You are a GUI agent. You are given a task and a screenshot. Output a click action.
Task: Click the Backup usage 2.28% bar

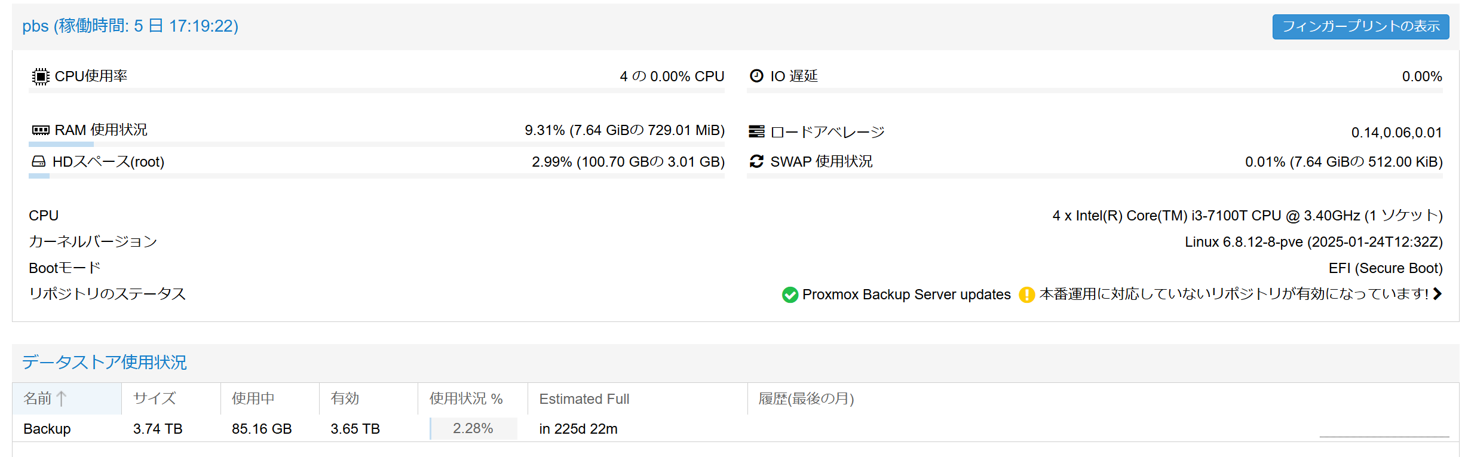coord(473,429)
